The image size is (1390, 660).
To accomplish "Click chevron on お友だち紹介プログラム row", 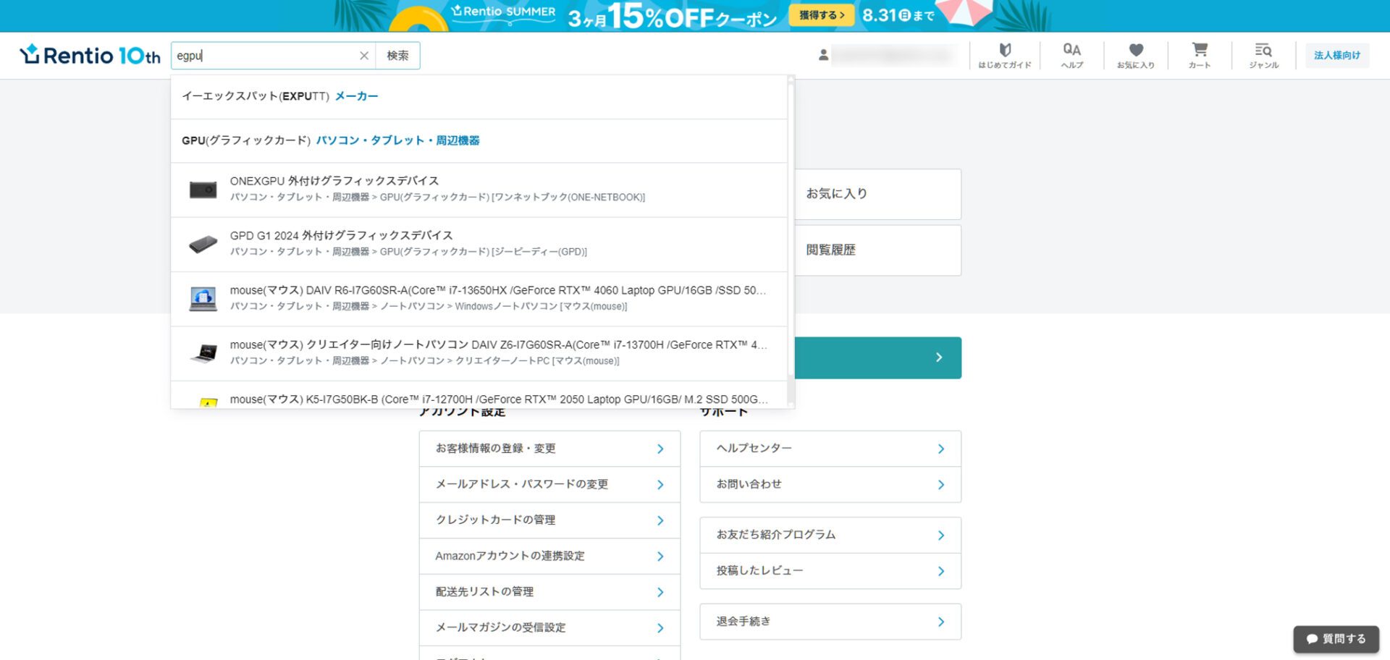I will point(941,535).
